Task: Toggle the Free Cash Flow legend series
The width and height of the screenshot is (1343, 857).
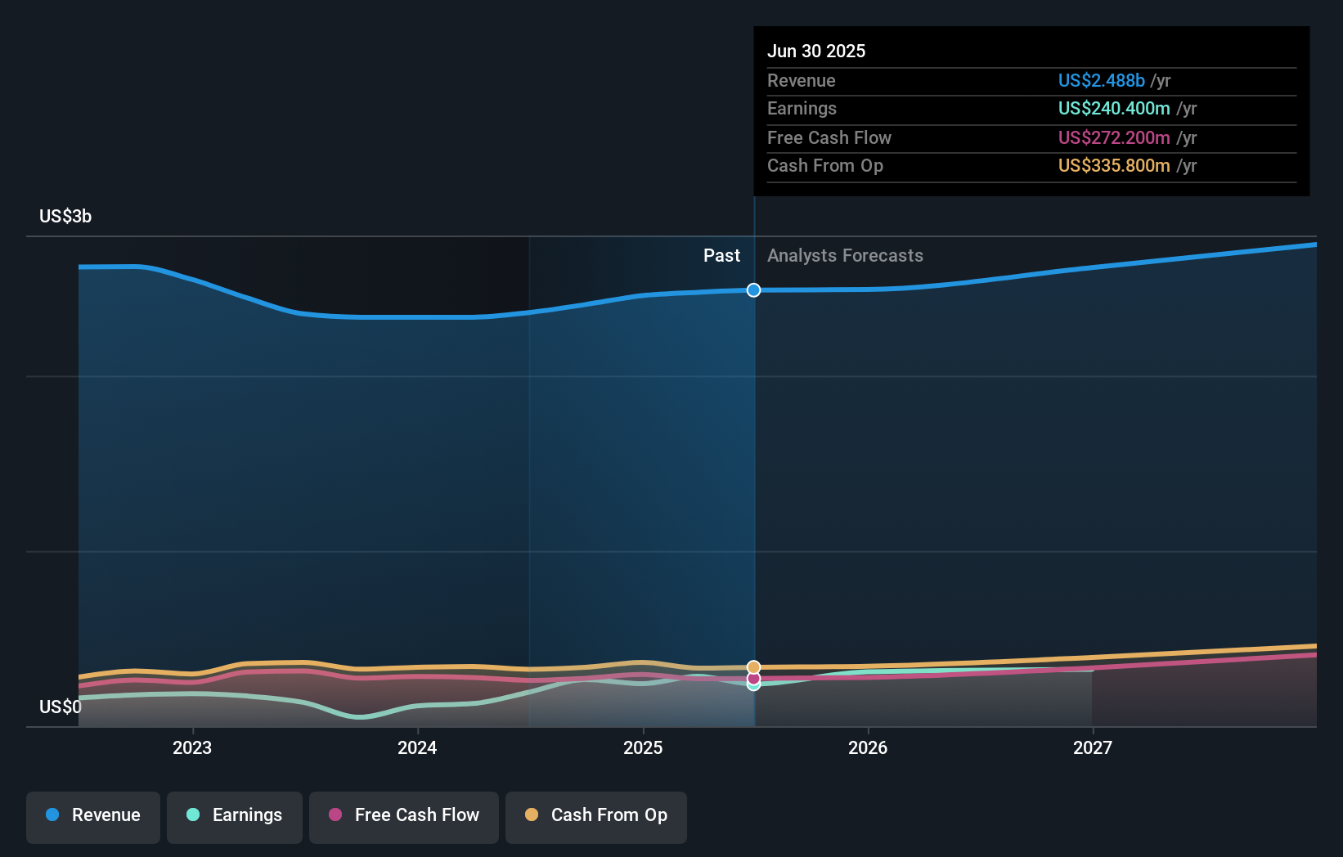Action: tap(404, 816)
